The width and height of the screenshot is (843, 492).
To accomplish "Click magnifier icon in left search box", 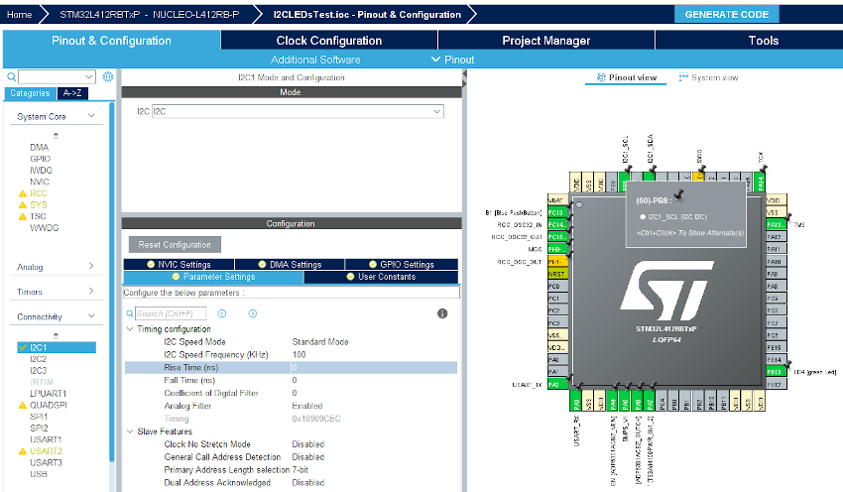I will (12, 77).
